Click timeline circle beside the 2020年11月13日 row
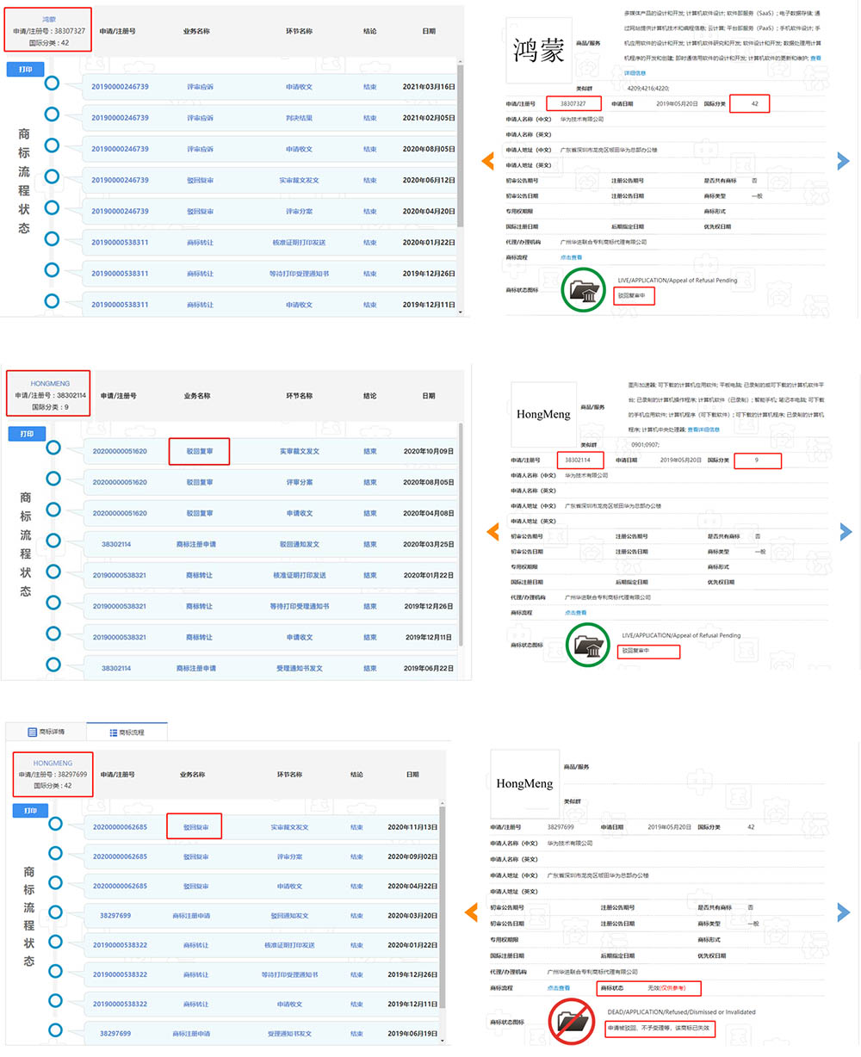861x1057 pixels. tap(55, 824)
